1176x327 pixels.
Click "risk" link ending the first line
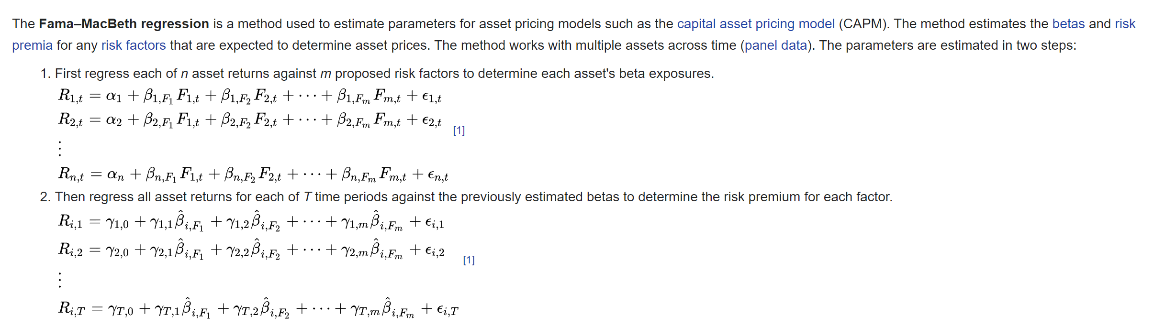[1125, 24]
